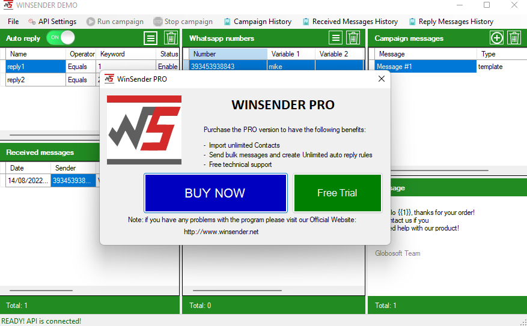
Task: Click the Name column header
Action: pos(36,53)
